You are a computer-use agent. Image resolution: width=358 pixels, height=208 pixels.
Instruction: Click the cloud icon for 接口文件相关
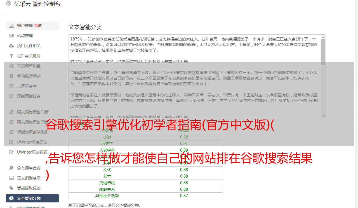(x=11, y=46)
